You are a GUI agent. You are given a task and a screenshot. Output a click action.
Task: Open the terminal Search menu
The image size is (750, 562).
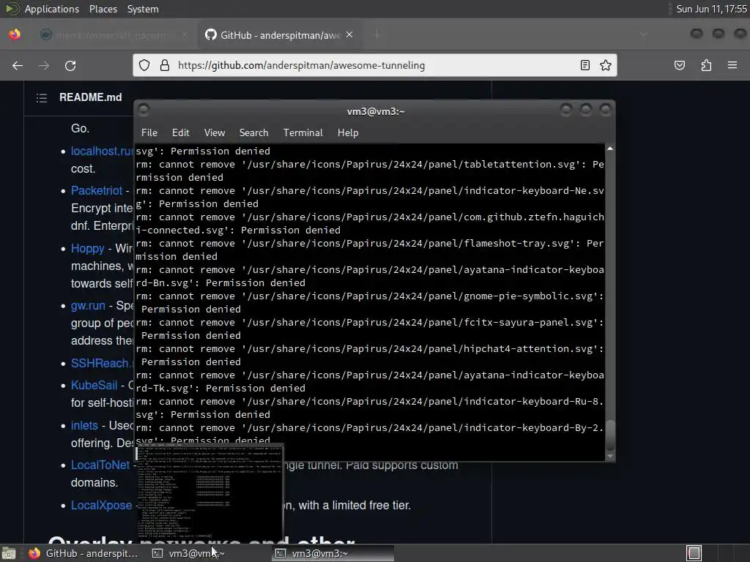point(253,133)
